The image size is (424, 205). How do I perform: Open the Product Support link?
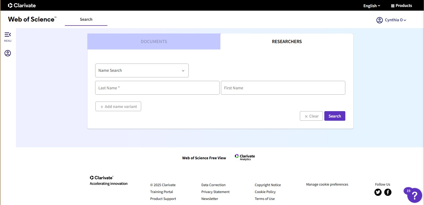pyautogui.click(x=163, y=199)
